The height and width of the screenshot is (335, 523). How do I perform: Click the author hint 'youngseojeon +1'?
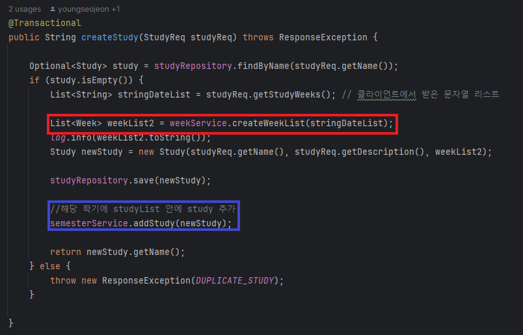[x=88, y=9]
